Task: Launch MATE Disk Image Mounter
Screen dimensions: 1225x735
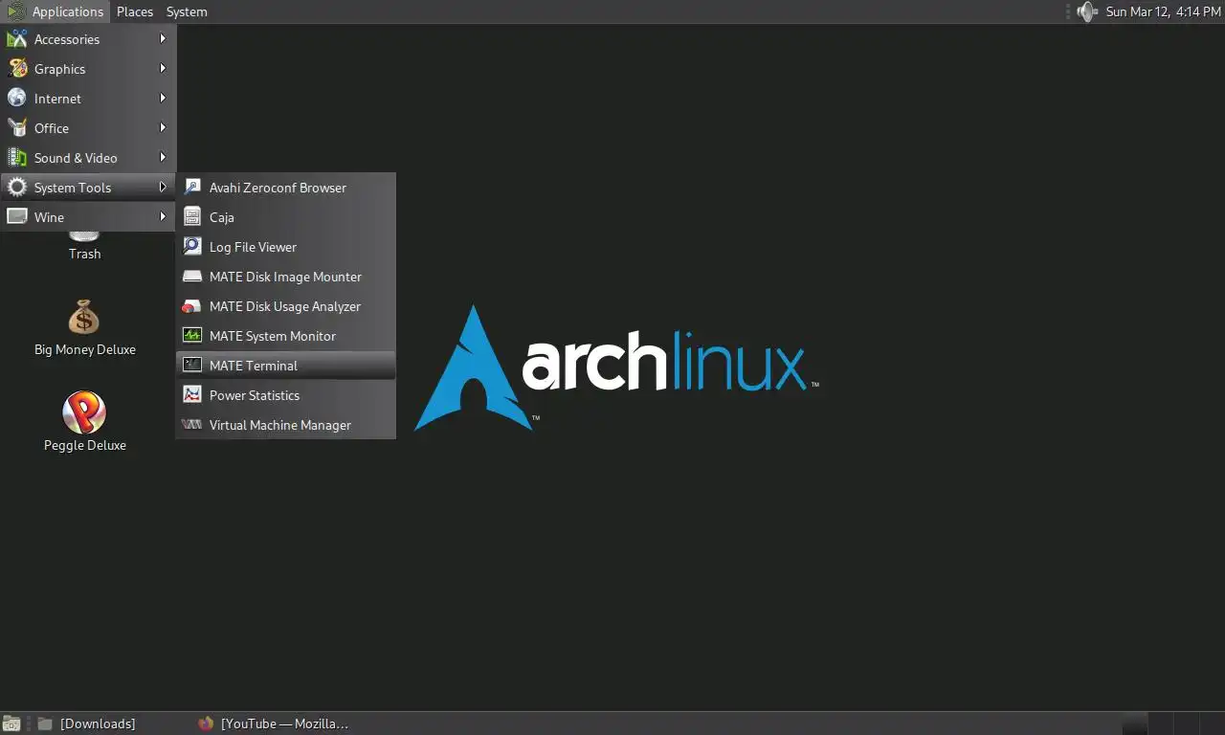Action: [x=285, y=277]
